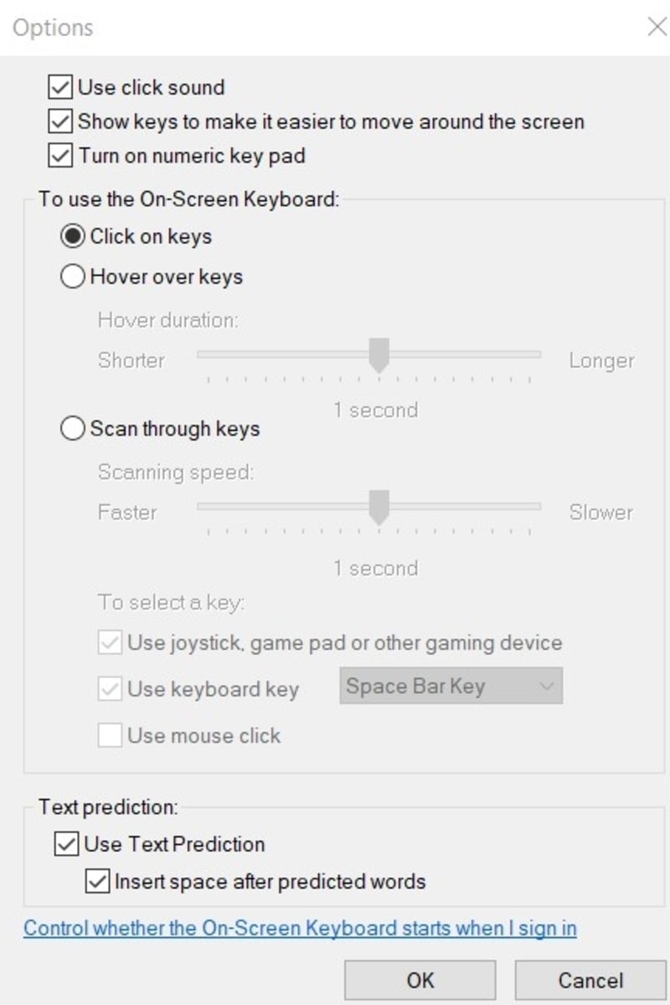Close the Options window with the X
The height and width of the screenshot is (1005, 670).
pyautogui.click(x=658, y=25)
